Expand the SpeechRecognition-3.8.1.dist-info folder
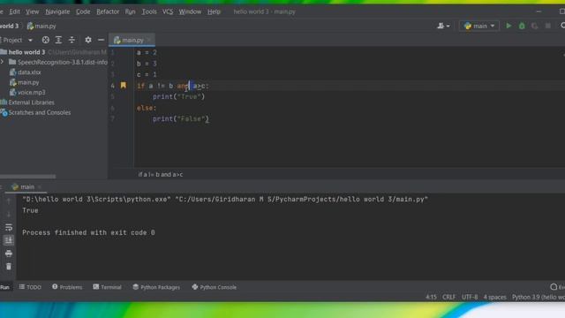The image size is (565, 318). [x=3, y=62]
